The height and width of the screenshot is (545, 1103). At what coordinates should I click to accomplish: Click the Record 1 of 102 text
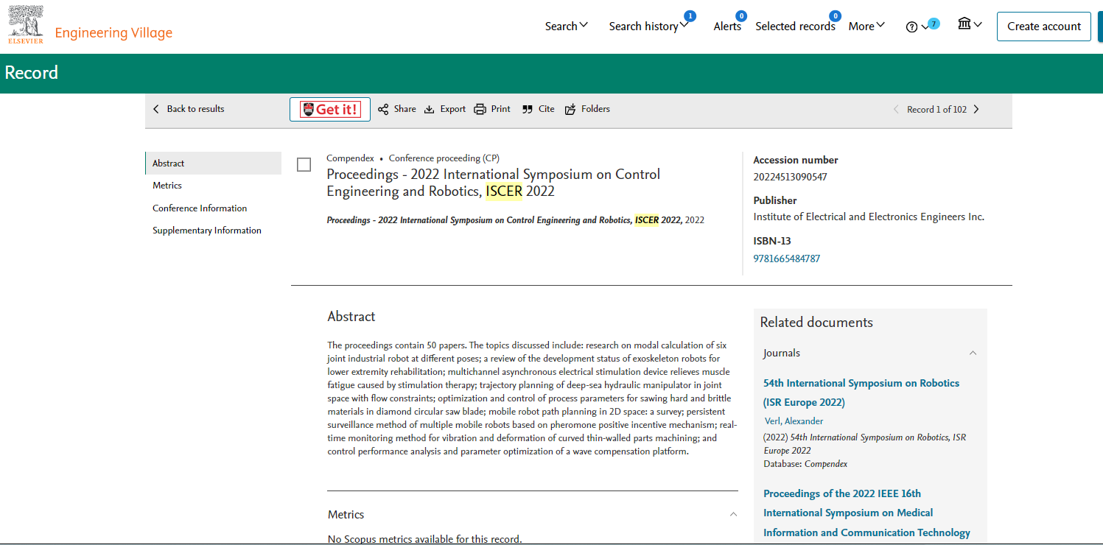click(936, 110)
